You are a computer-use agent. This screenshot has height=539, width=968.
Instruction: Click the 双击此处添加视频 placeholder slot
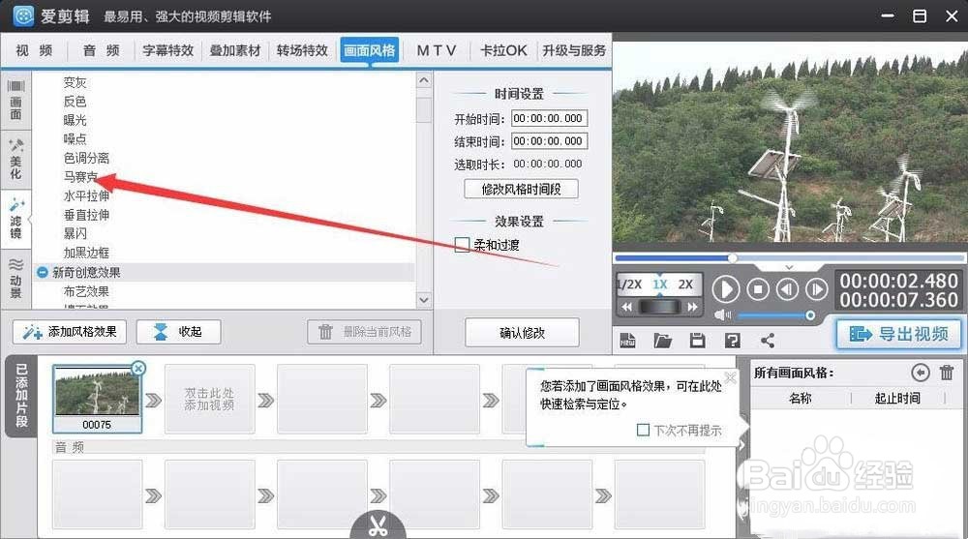(209, 399)
